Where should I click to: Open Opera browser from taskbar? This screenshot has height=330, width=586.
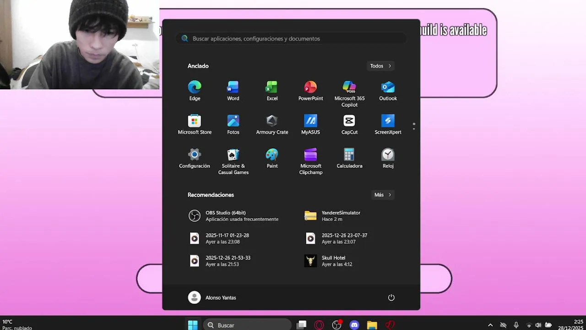[x=319, y=325]
